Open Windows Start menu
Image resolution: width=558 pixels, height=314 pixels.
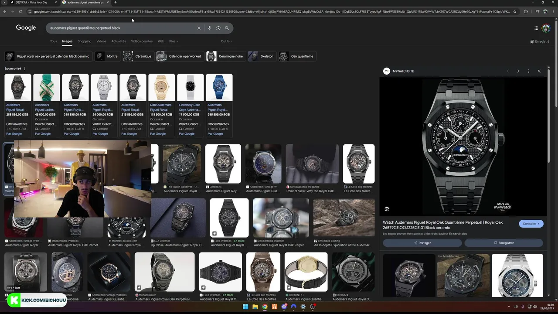(x=245, y=307)
